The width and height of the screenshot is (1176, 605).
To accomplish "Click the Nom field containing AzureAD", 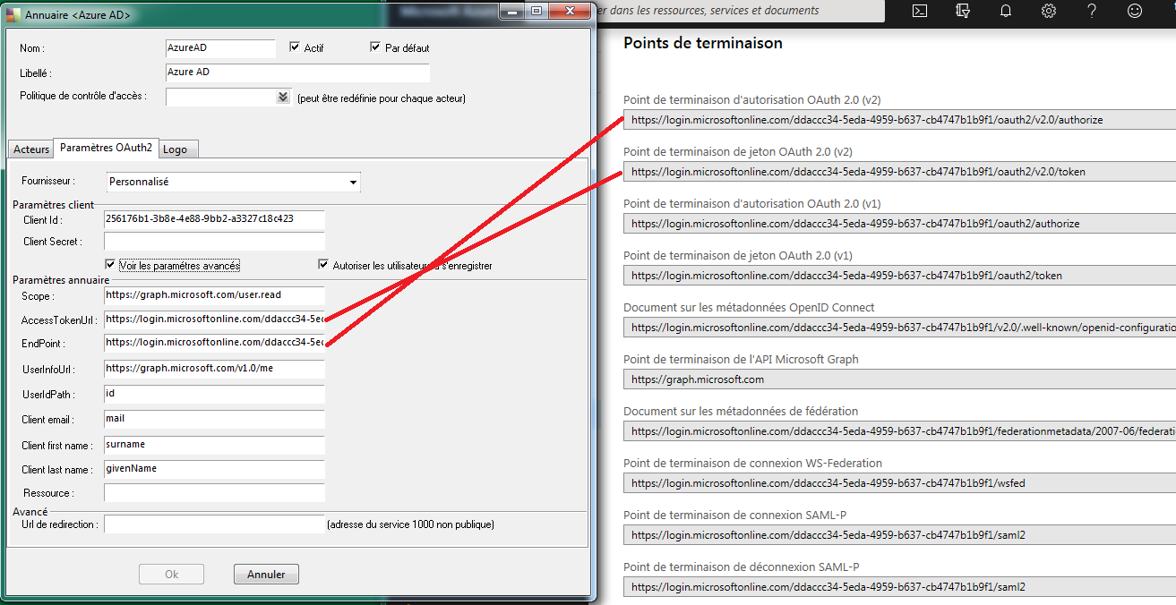I will pos(220,48).
